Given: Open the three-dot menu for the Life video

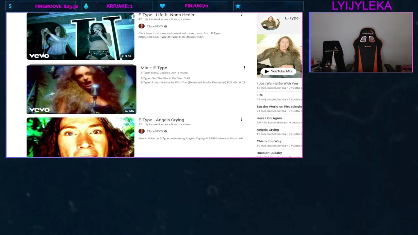Looking at the screenshot, I should [x=241, y=14].
